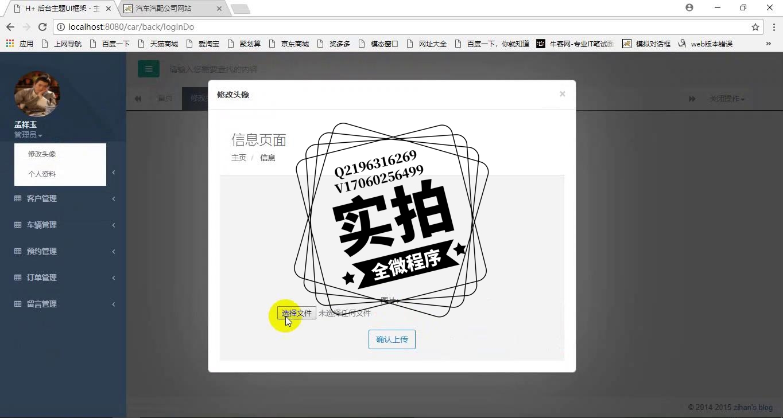Toggle sidebar with green hamburger button

coord(149,69)
